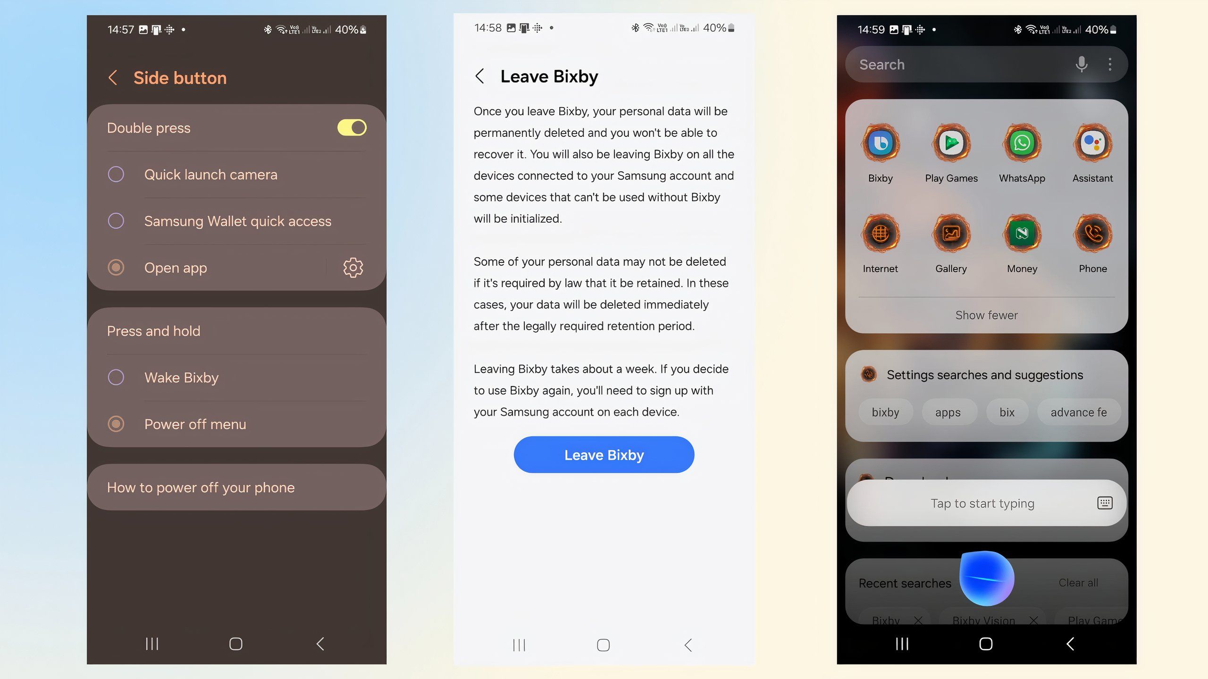Open Open app settings gear
1208x679 pixels.
click(353, 267)
